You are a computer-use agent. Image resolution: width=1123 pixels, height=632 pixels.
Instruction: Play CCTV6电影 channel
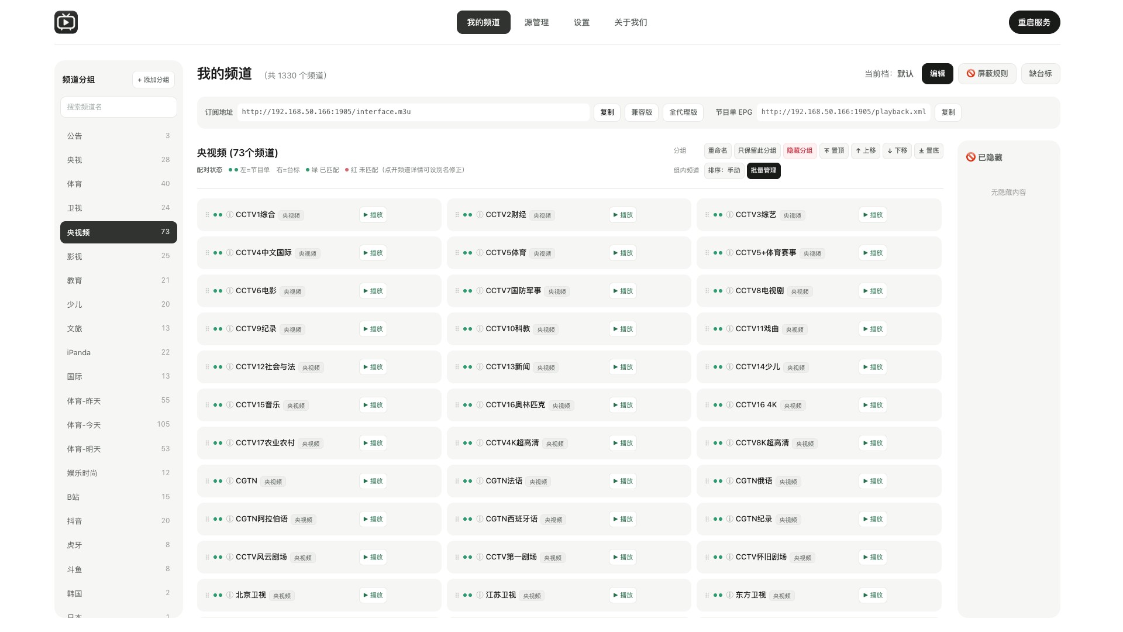point(373,291)
